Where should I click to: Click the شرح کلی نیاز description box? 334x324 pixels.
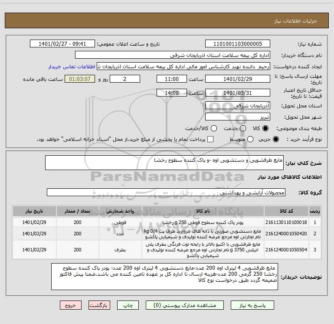(164, 163)
